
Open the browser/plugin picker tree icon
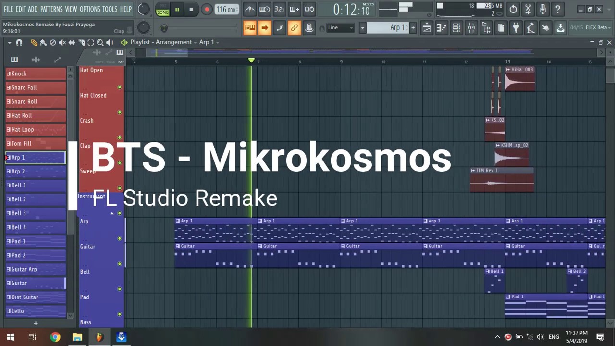[x=486, y=28]
